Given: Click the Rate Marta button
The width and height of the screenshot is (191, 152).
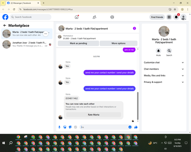Looking at the screenshot, I should point(94,115).
